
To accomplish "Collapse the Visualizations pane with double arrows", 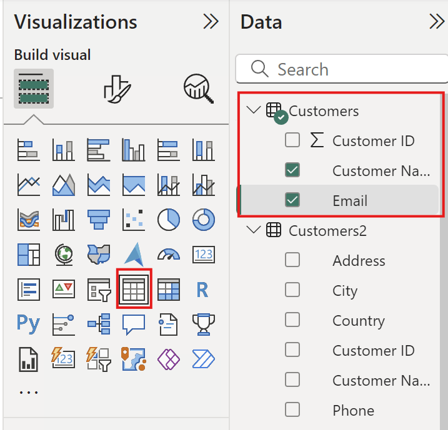I will [211, 22].
